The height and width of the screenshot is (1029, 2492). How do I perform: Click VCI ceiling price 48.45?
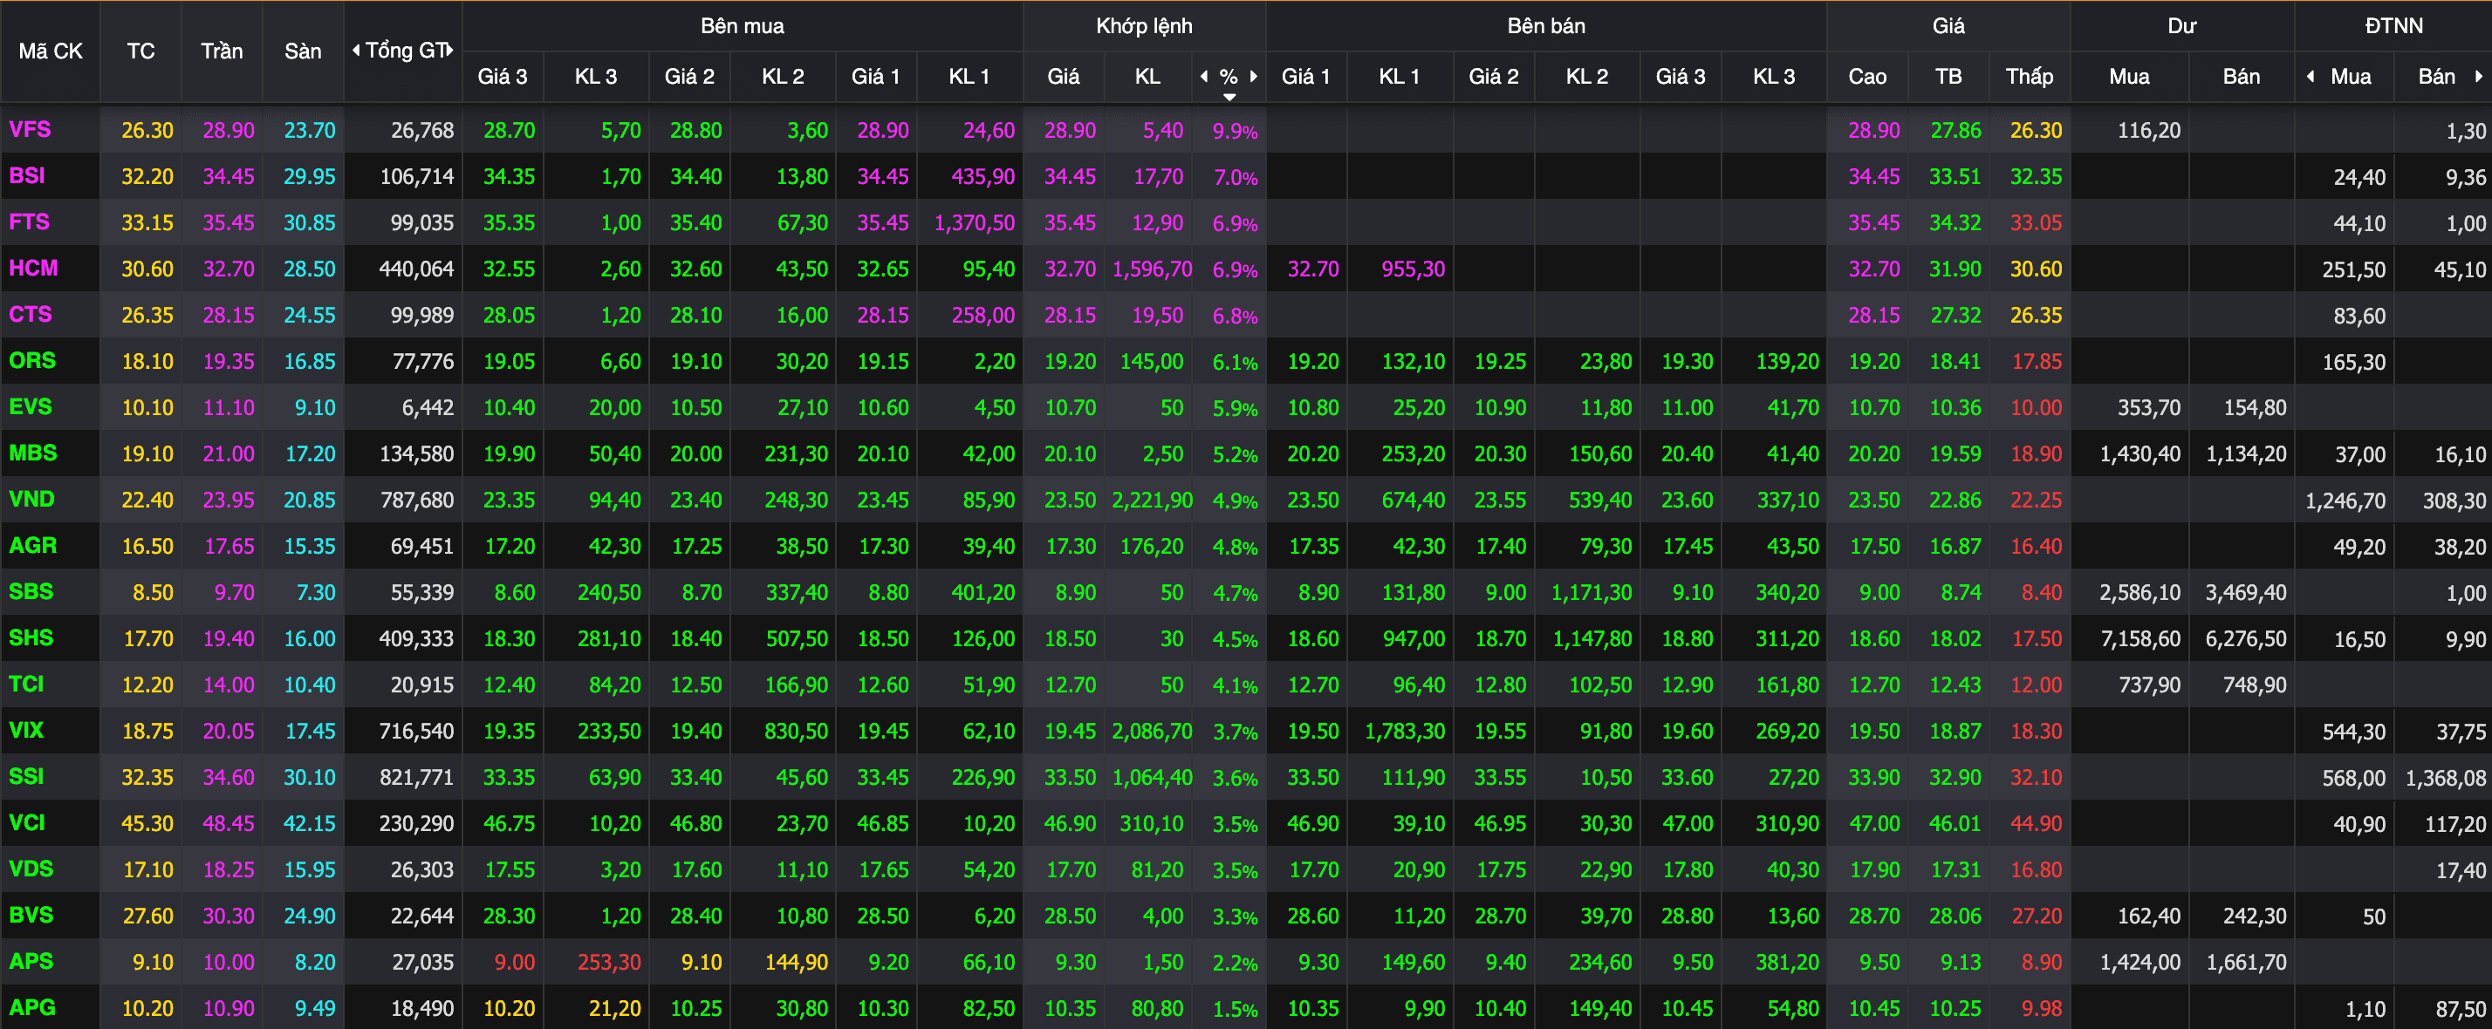click(229, 824)
